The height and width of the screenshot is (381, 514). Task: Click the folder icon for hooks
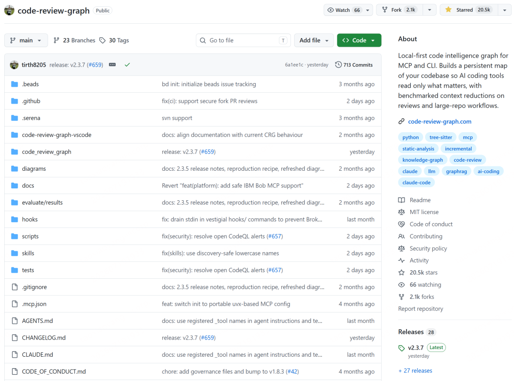coord(14,219)
